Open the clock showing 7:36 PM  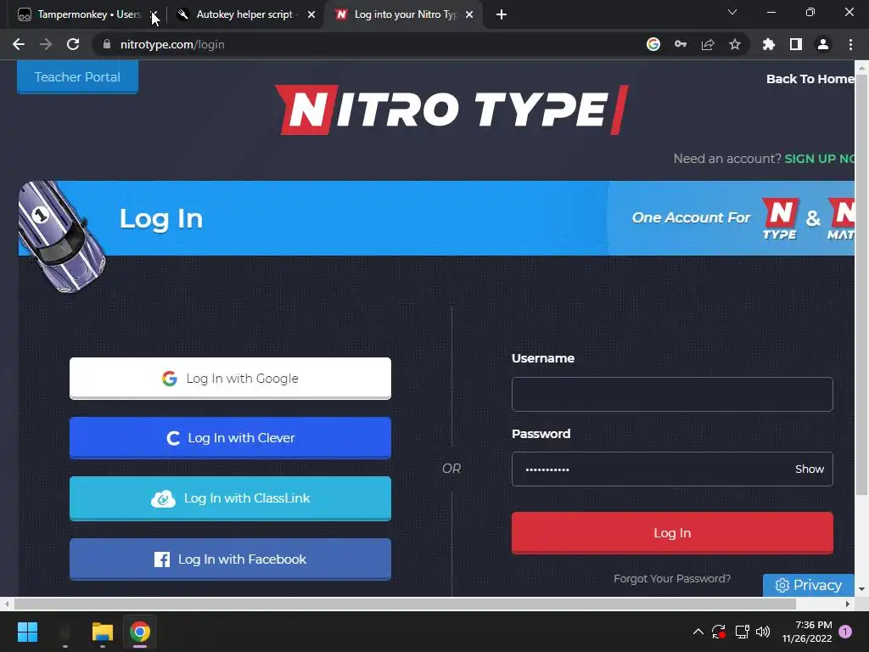(x=808, y=632)
